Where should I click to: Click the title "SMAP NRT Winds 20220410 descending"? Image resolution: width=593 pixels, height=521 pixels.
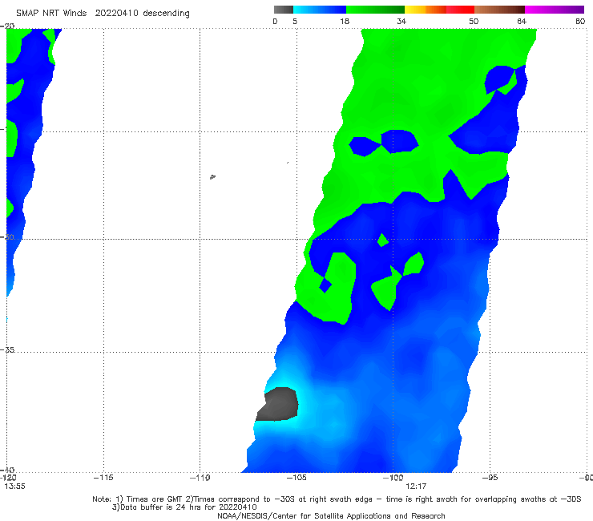103,14
